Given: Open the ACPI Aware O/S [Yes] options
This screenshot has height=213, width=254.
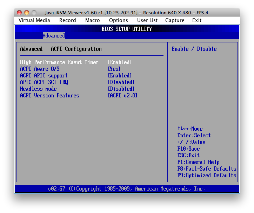Looking at the screenshot, I should [x=114, y=69].
